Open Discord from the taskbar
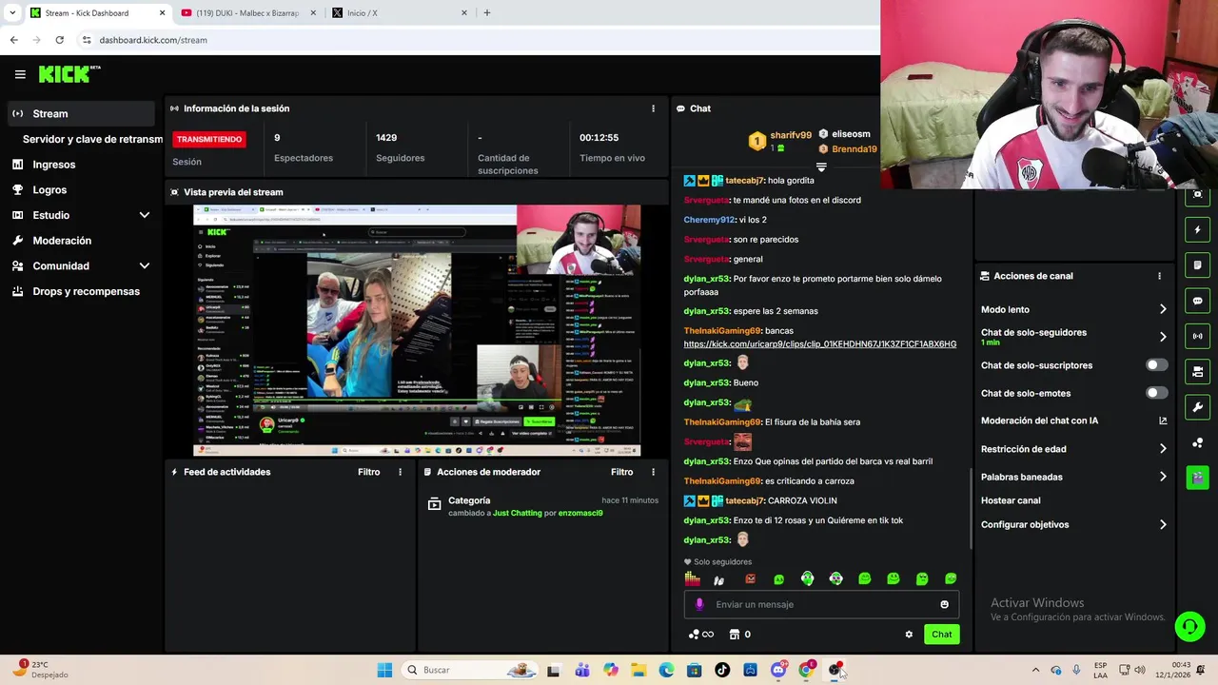1218x685 pixels. tap(778, 670)
